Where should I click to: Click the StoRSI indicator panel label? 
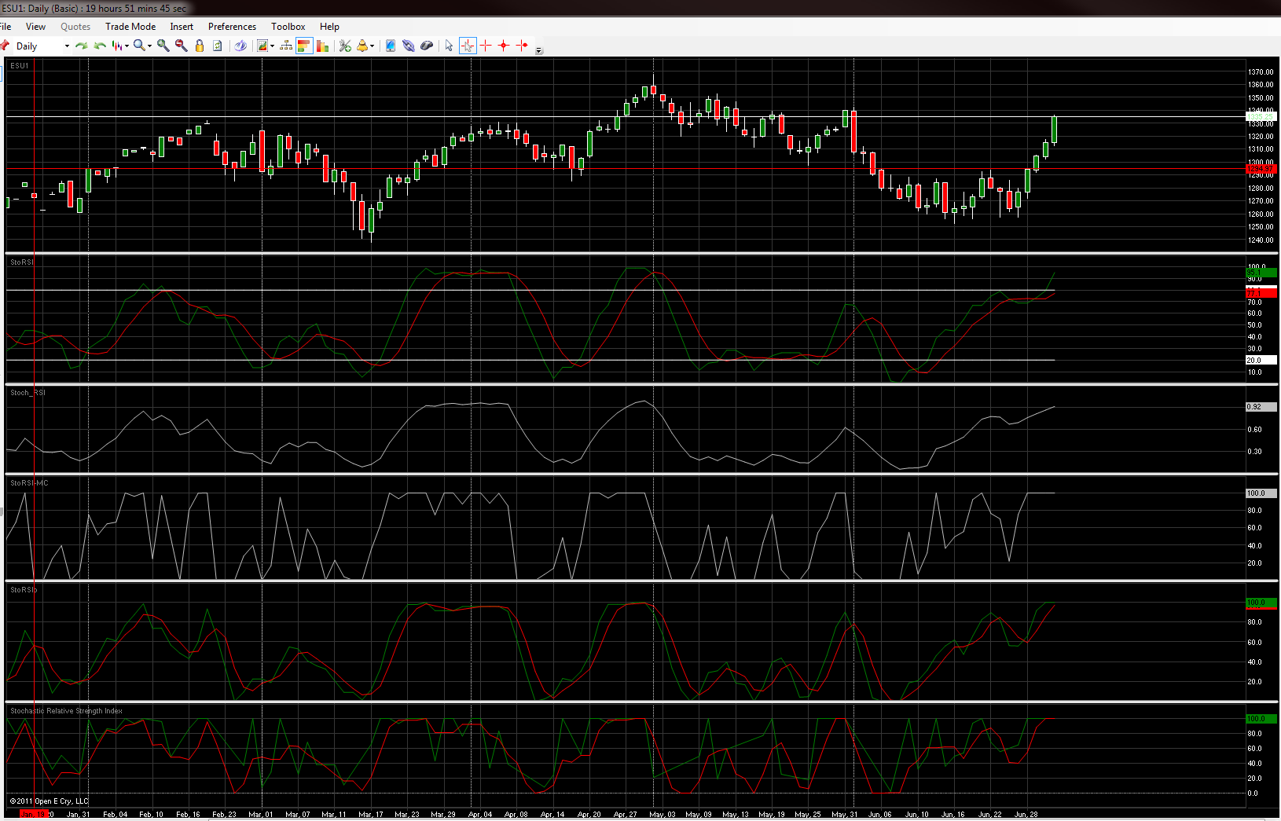pos(22,262)
